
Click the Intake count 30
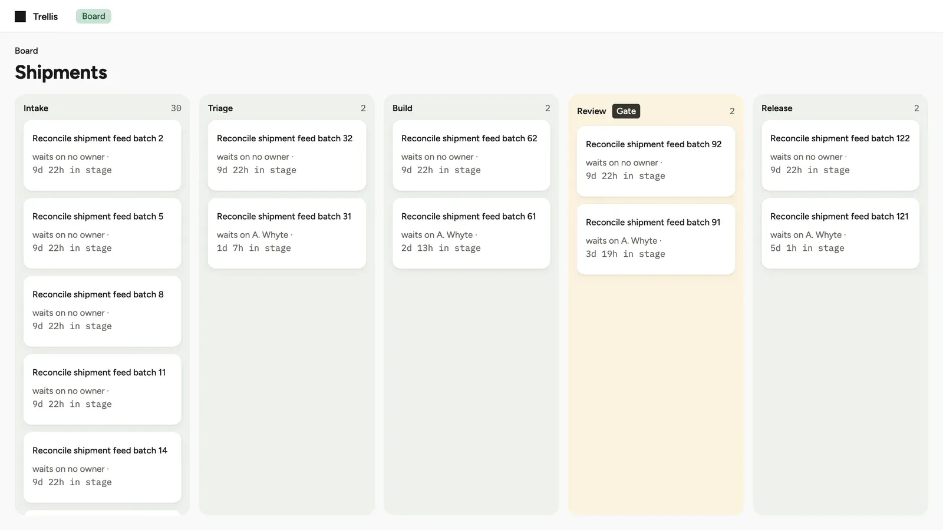[176, 108]
